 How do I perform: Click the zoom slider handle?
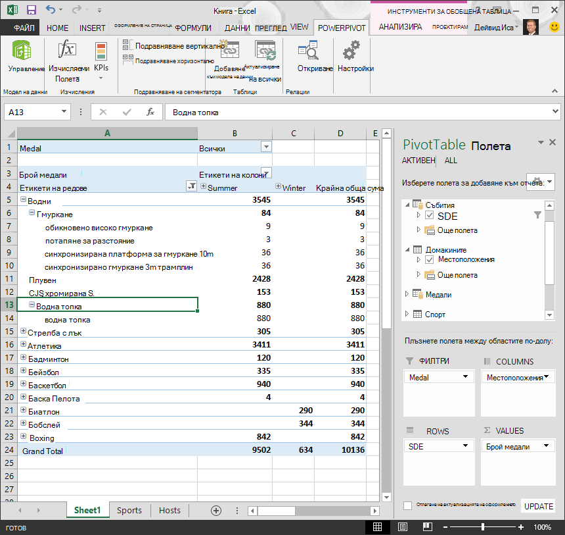pyautogui.click(x=482, y=527)
